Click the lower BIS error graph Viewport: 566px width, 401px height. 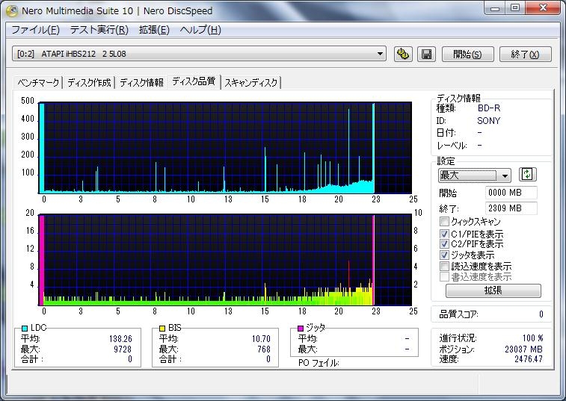click(x=225, y=260)
